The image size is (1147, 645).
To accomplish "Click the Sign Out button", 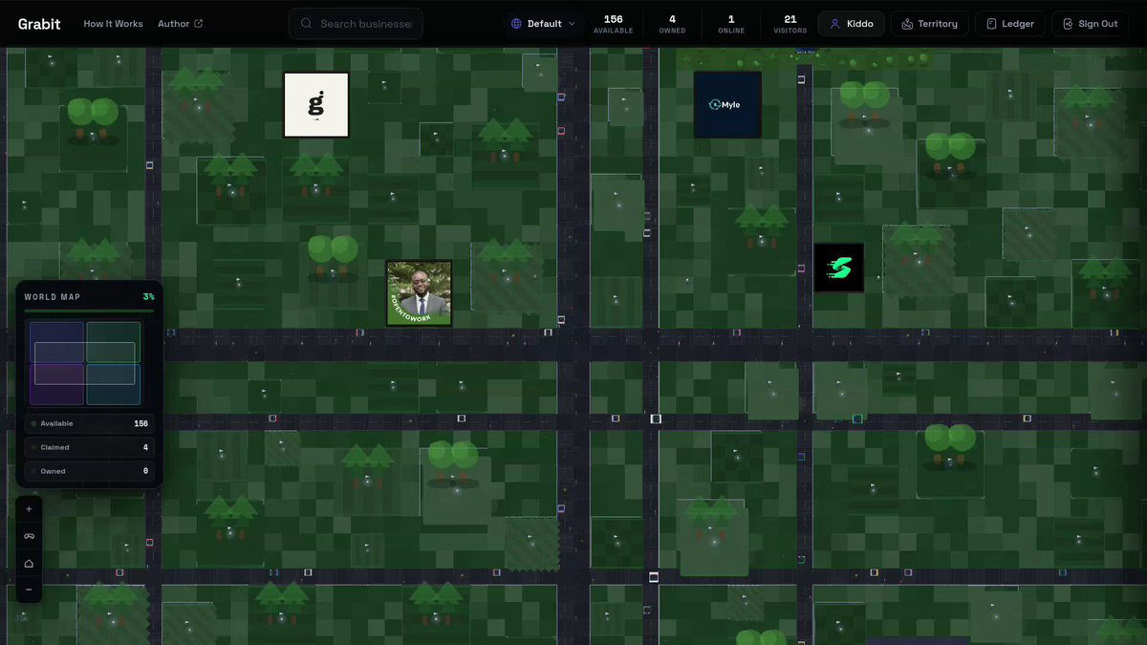I will (1090, 24).
